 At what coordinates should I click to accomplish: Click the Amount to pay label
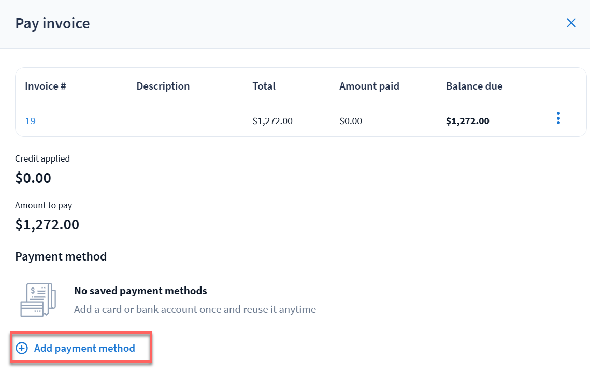[44, 205]
